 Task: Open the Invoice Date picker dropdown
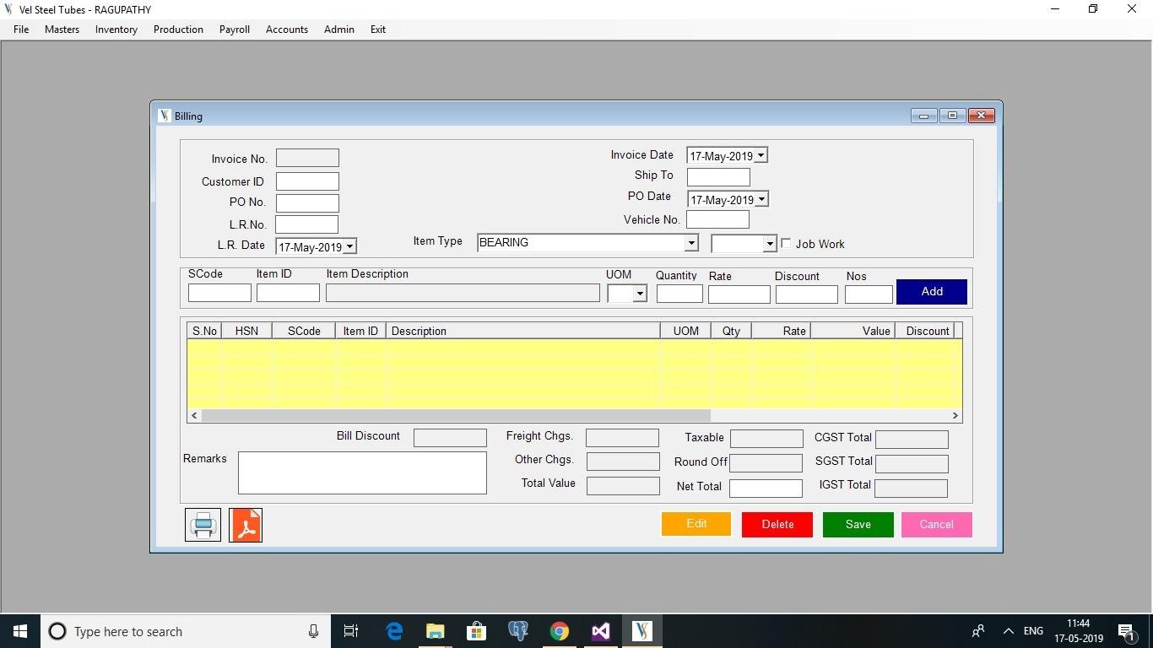point(761,156)
